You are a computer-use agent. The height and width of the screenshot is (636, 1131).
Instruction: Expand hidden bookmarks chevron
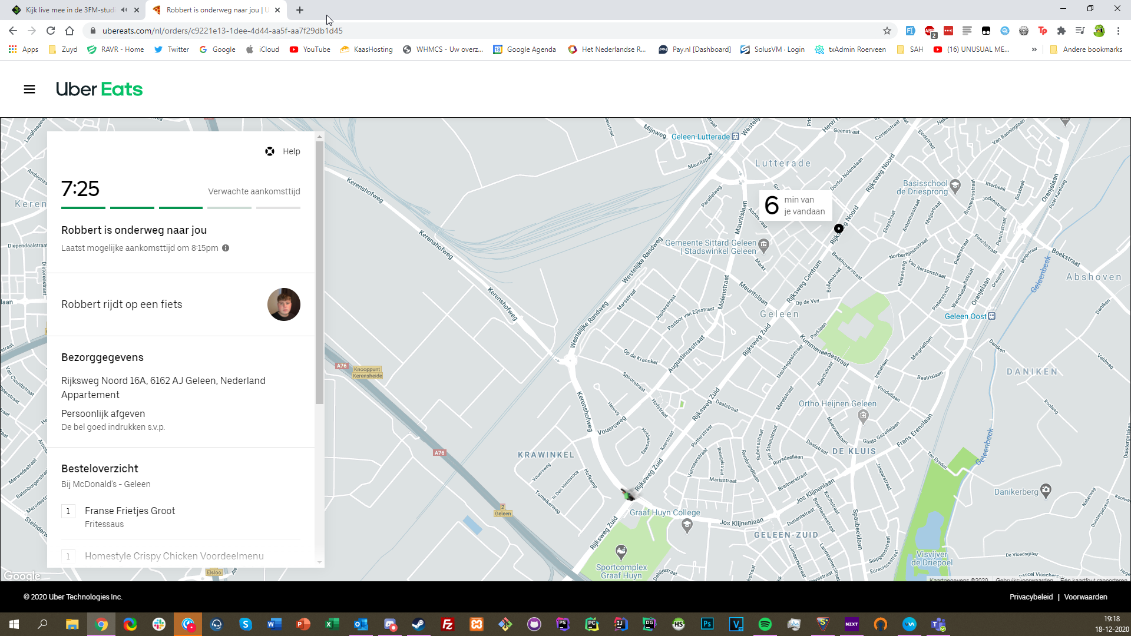tap(1034, 49)
